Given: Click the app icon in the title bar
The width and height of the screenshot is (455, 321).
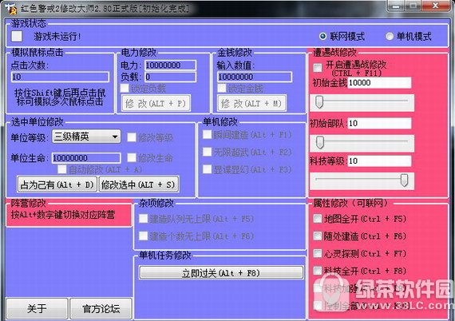Looking at the screenshot, I should [11, 9].
